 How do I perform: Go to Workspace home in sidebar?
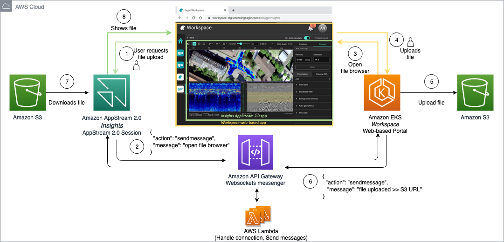(x=180, y=41)
